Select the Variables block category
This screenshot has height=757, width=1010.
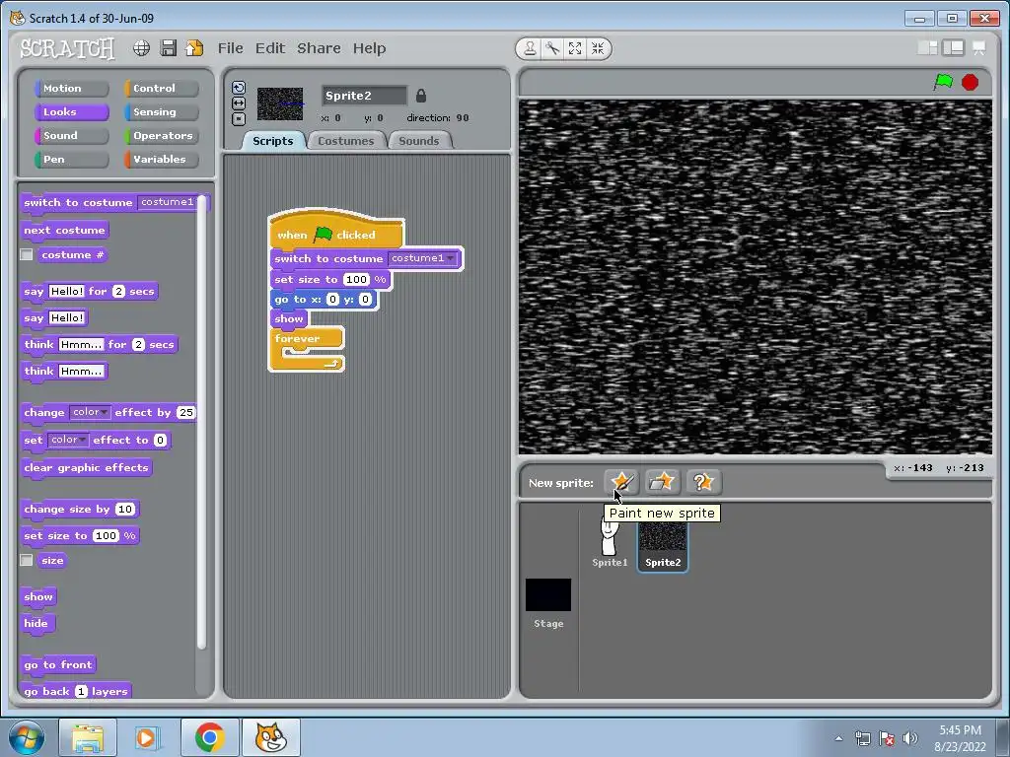pyautogui.click(x=161, y=160)
